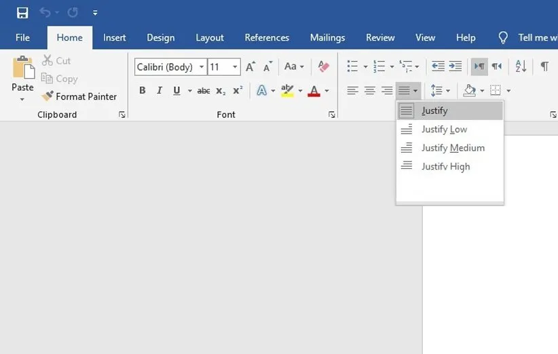This screenshot has height=354, width=558.
Task: Apply the red font color swatch
Action: [314, 90]
